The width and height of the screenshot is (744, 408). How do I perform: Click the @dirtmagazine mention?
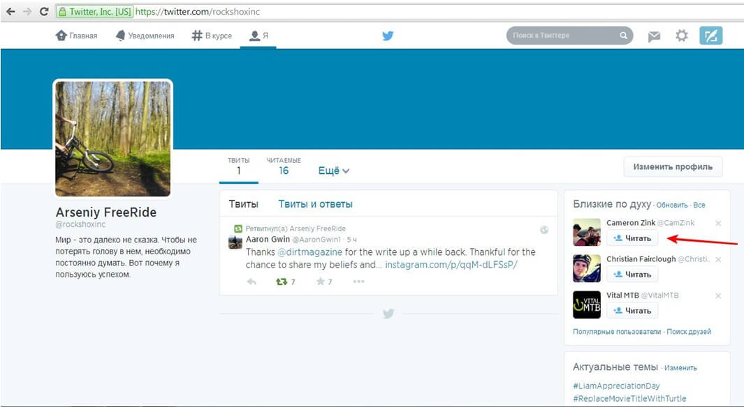(x=309, y=252)
